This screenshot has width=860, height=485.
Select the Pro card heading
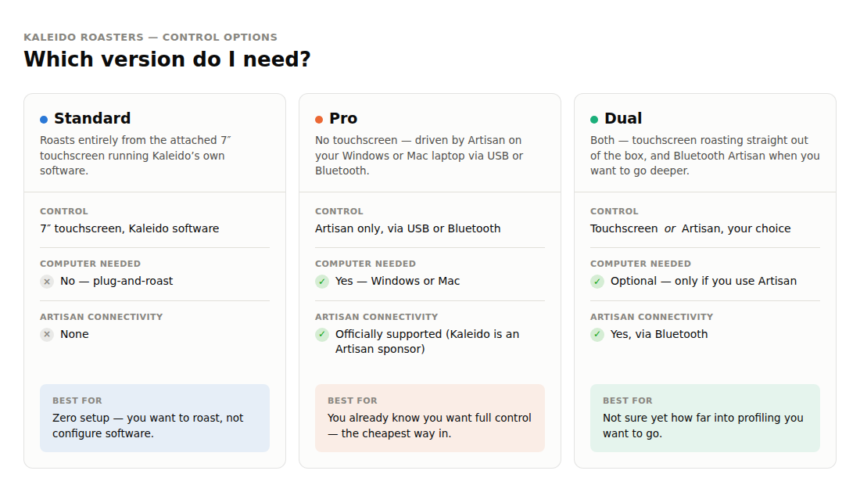tap(343, 118)
